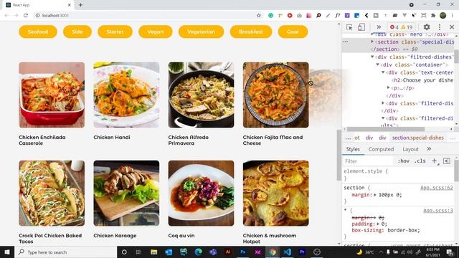Open the Chicken Enchilada Casserole image
The width and height of the screenshot is (459, 258).
tap(52, 95)
